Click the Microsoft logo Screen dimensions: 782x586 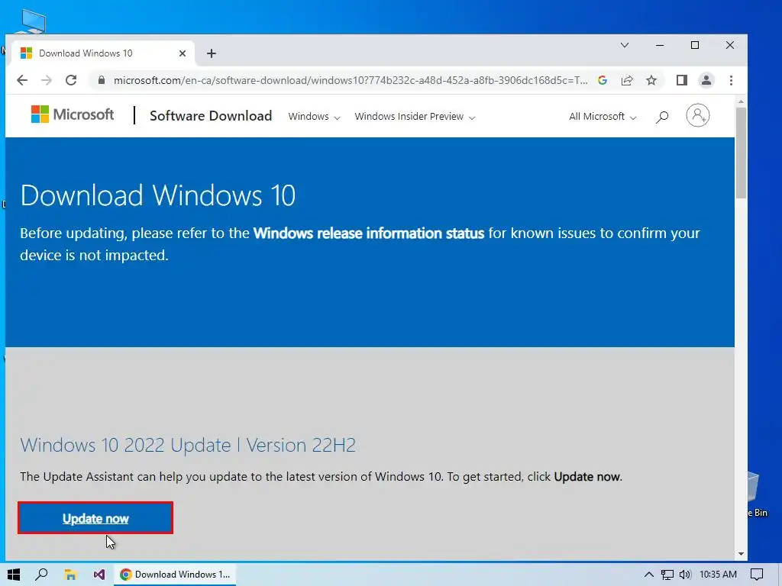click(x=73, y=114)
